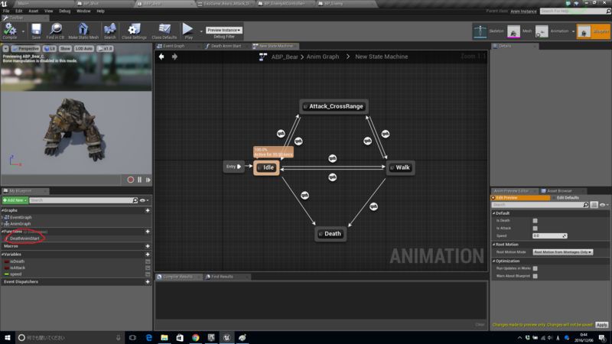Switch to Blueprint editor mode
The height and width of the screenshot is (344, 612).
594,31
